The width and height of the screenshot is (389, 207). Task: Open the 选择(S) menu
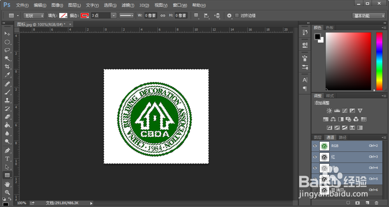(110, 5)
